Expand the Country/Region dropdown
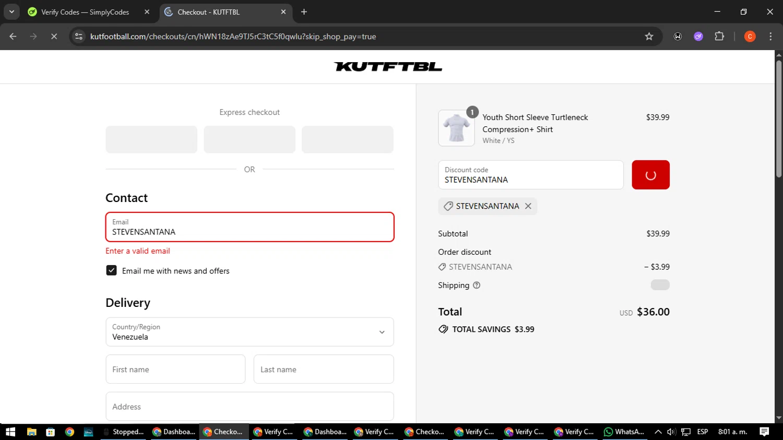783x440 pixels. click(250, 332)
